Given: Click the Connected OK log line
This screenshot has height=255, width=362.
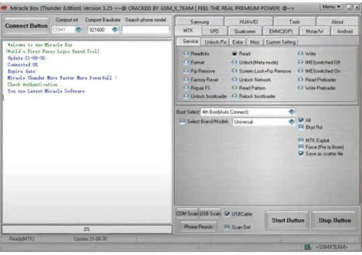Looking at the screenshot, I should [x=23, y=64].
